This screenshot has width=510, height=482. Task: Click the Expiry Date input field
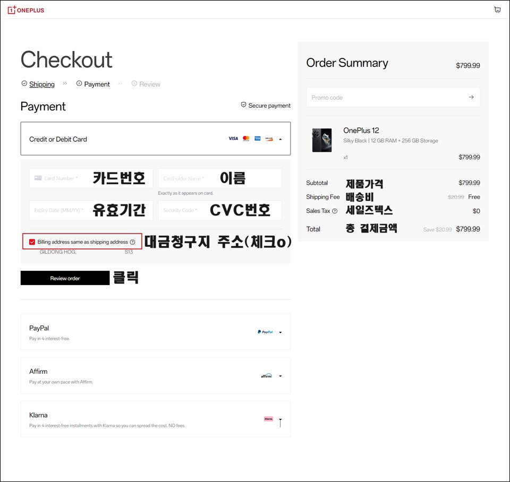[x=91, y=210]
